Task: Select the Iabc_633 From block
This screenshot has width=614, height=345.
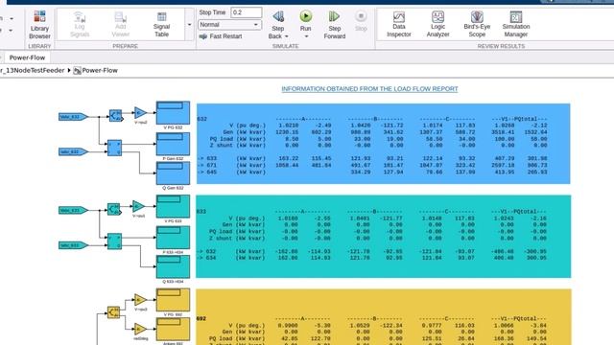Action: coord(73,245)
